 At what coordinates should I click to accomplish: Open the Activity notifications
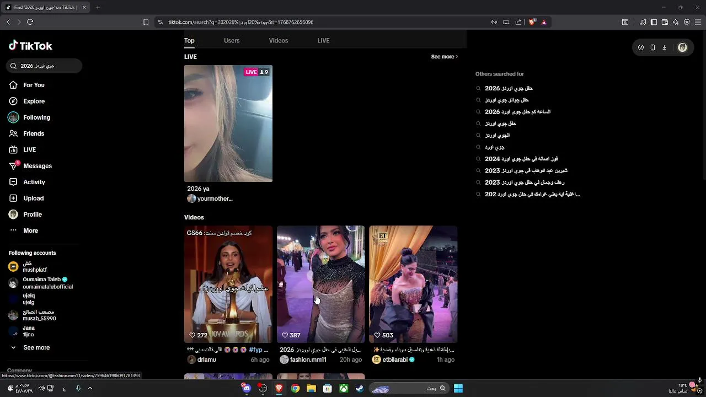coord(26,182)
